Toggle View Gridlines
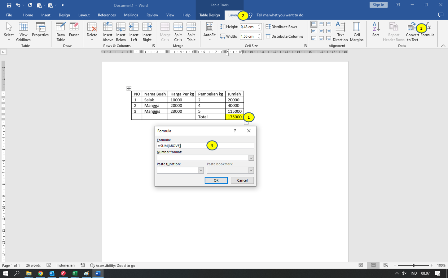The image size is (448, 278). pyautogui.click(x=23, y=32)
